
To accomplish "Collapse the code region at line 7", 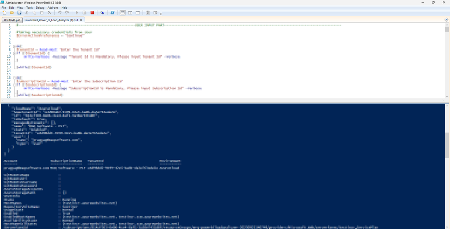I will (14, 46).
